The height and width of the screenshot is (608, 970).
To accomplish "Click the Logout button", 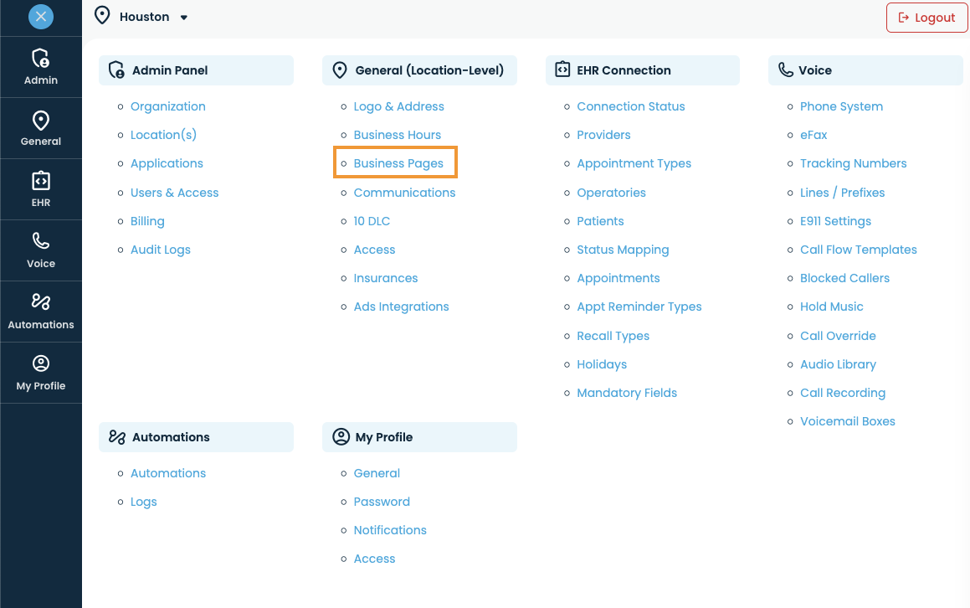I will pyautogui.click(x=926, y=18).
